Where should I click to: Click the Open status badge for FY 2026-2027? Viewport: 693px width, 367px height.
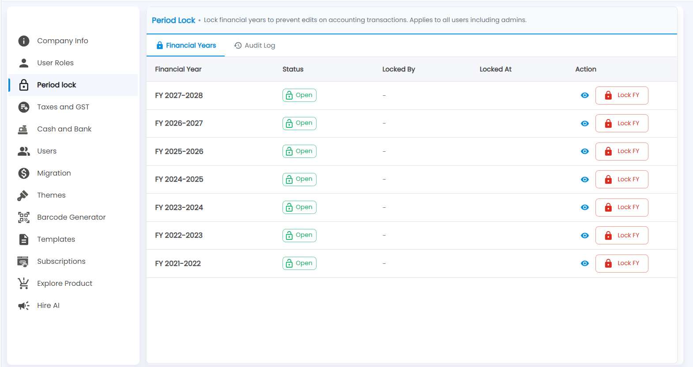tap(299, 124)
